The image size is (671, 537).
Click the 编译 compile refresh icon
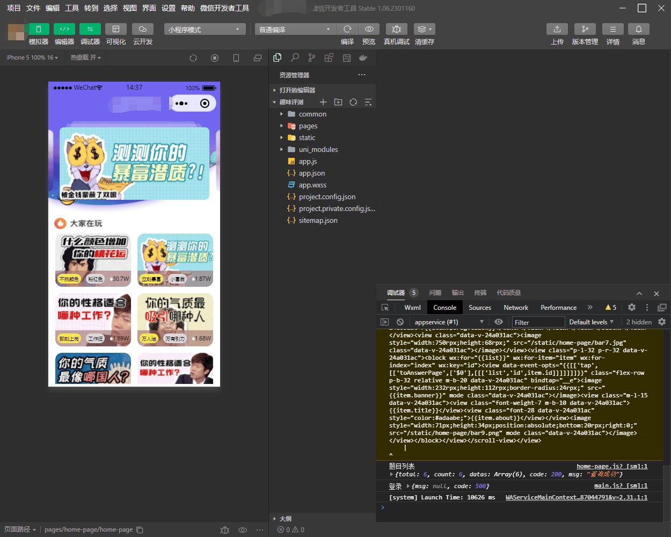[347, 29]
